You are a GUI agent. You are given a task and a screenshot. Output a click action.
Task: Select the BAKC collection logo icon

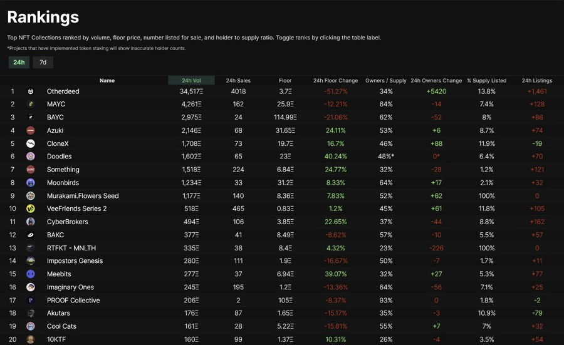pyautogui.click(x=31, y=235)
